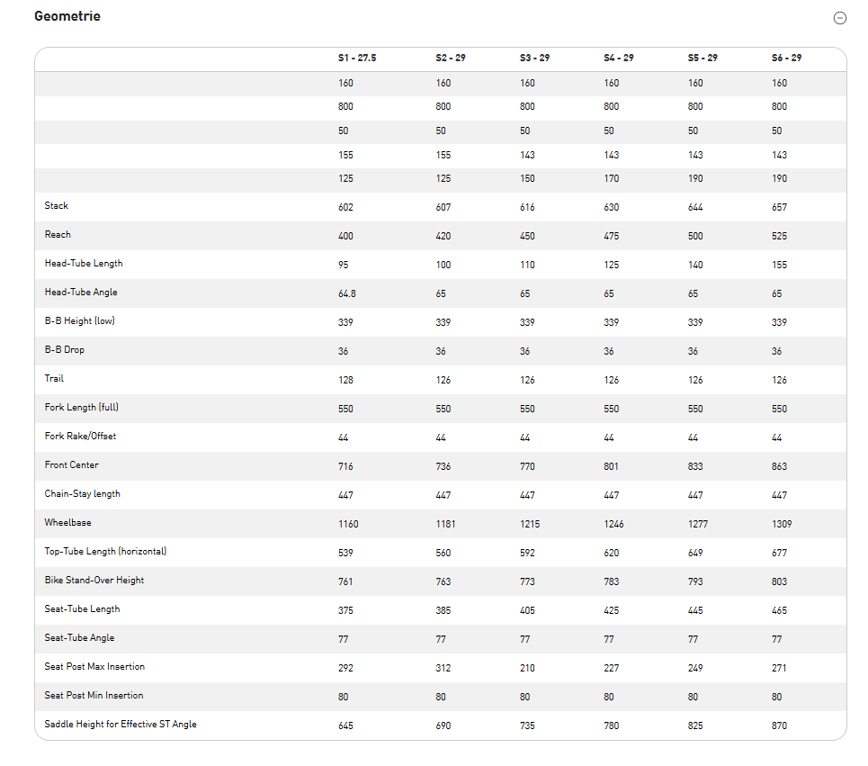Click the Geometrie heading
This screenshot has width=868, height=766.
[67, 16]
